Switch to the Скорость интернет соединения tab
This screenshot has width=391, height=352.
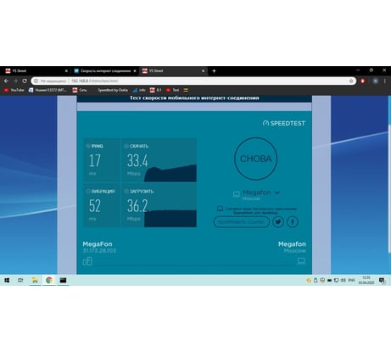(x=105, y=71)
